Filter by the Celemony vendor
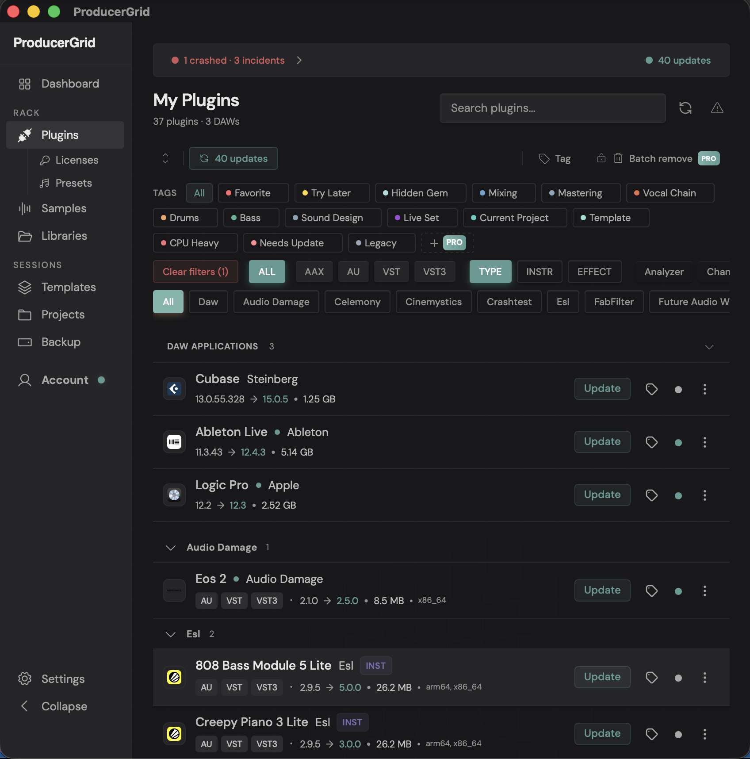The image size is (750, 759). click(357, 302)
